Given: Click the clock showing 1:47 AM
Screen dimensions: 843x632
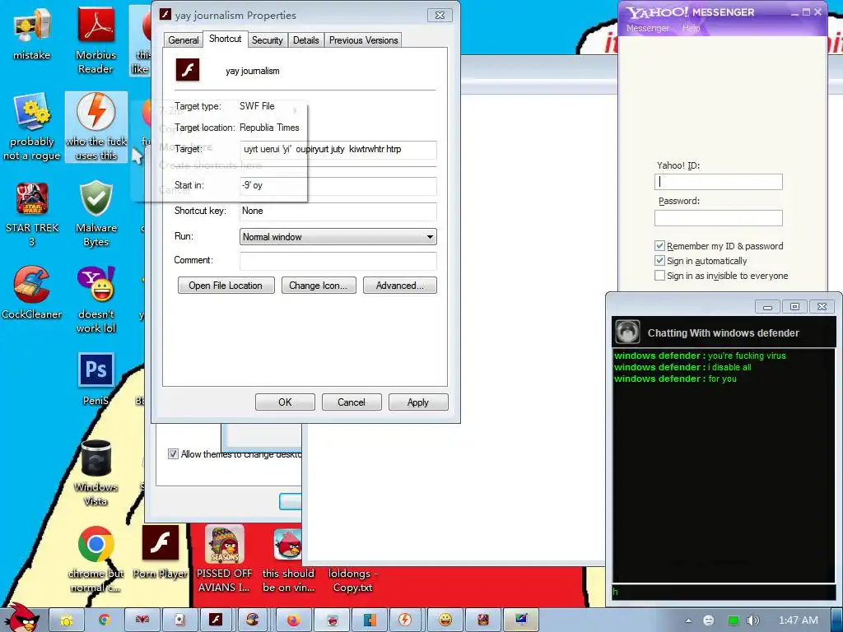Looking at the screenshot, I should click(799, 620).
